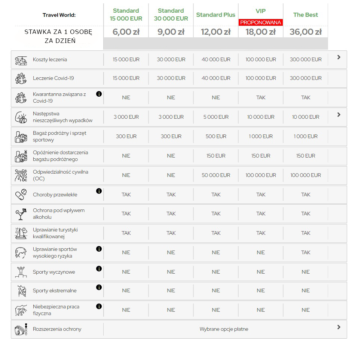Select the Standard 15 000 EUR plan header
Viewport: 352px width, 339px height.
tap(126, 15)
